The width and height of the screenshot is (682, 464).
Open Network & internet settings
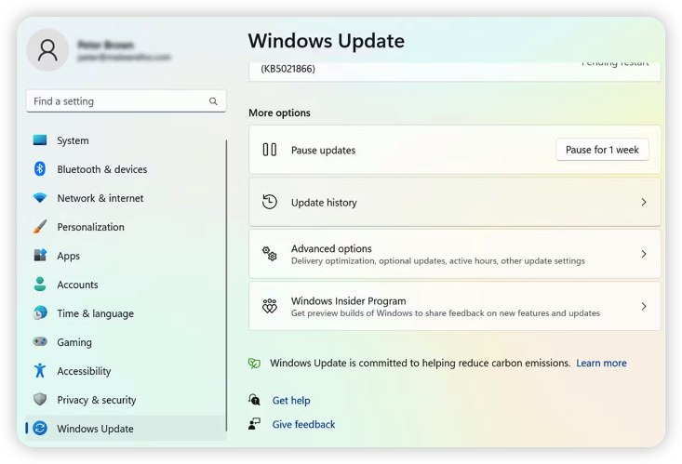tap(100, 198)
